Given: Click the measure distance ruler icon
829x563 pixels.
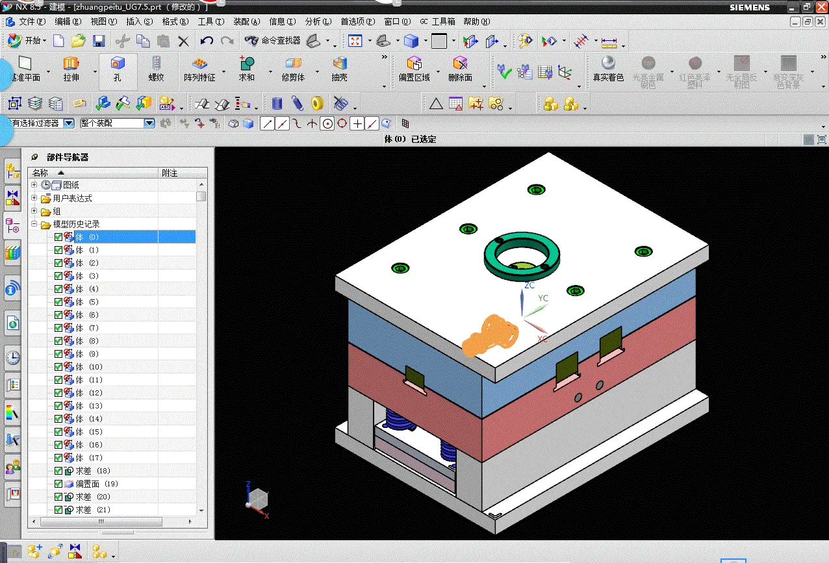Looking at the screenshot, I should click(x=609, y=42).
